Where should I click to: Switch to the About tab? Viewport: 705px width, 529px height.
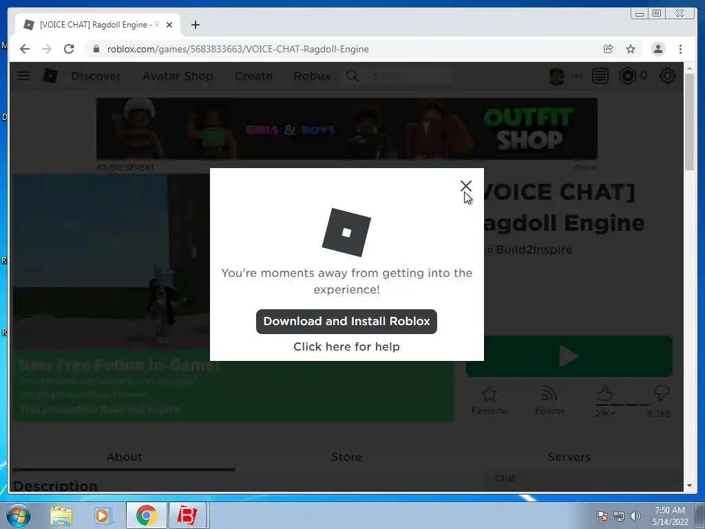[124, 457]
